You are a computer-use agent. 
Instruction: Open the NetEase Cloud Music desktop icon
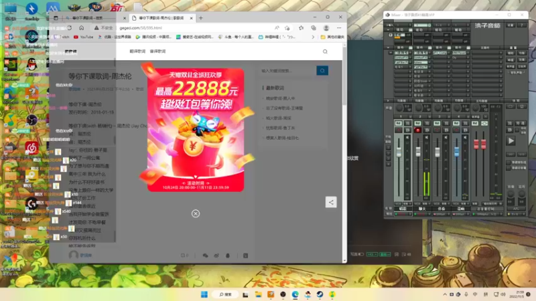point(31,148)
